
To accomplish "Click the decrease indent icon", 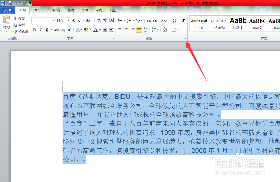I will 149,20.
